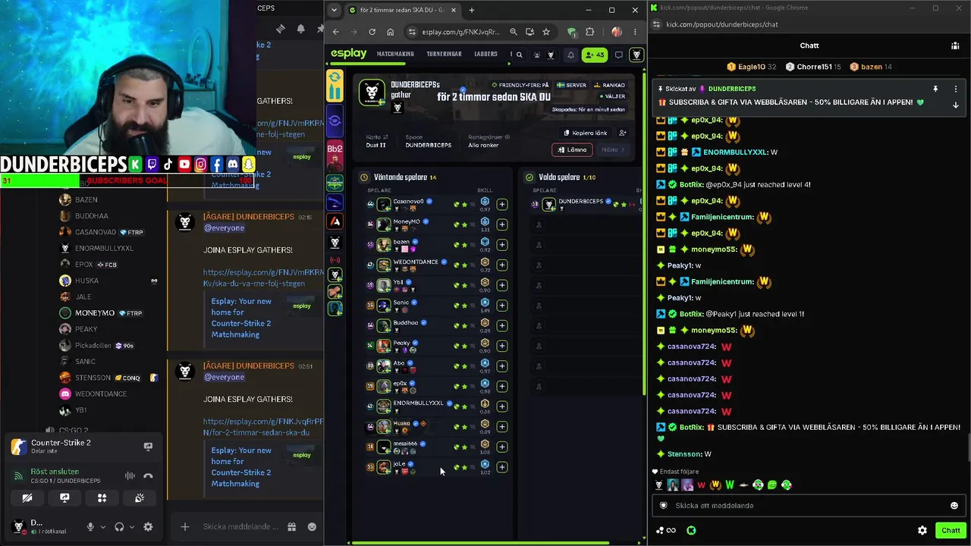Disconnect from Discord voice channel

pyautogui.click(x=148, y=476)
